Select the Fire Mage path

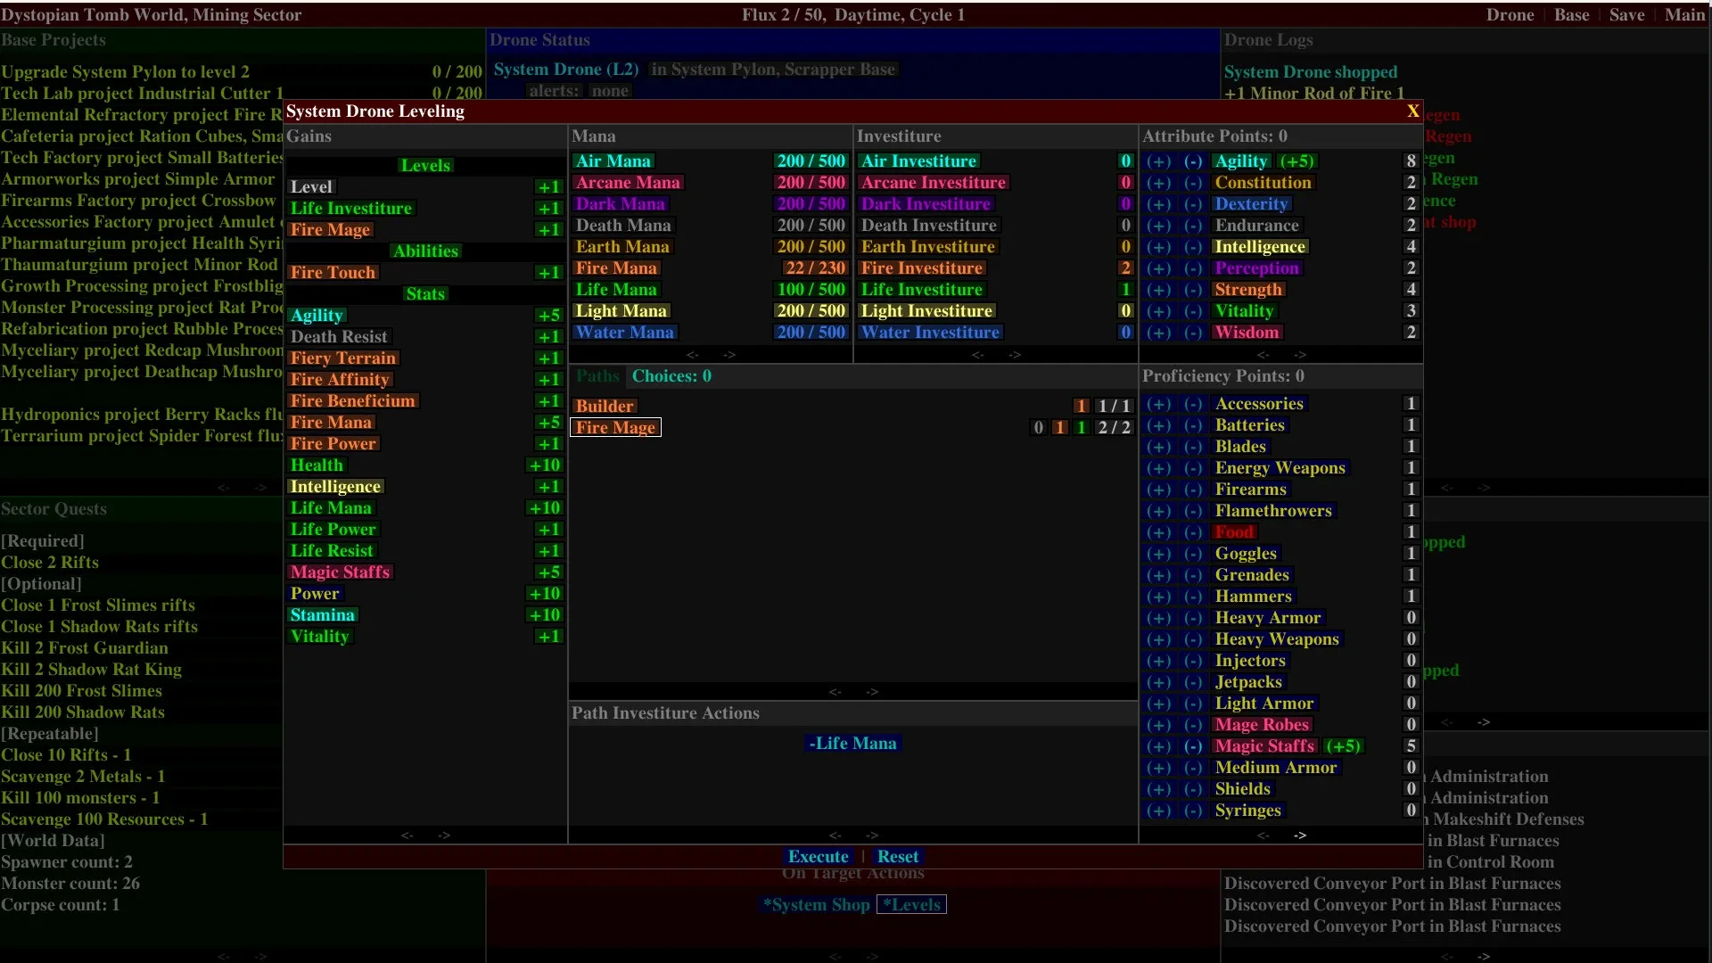point(615,428)
